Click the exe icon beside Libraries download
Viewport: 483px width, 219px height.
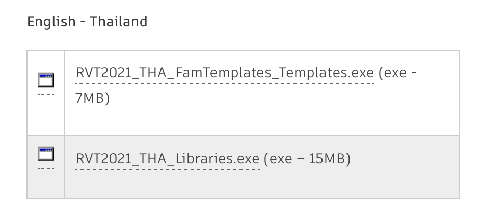tap(46, 153)
